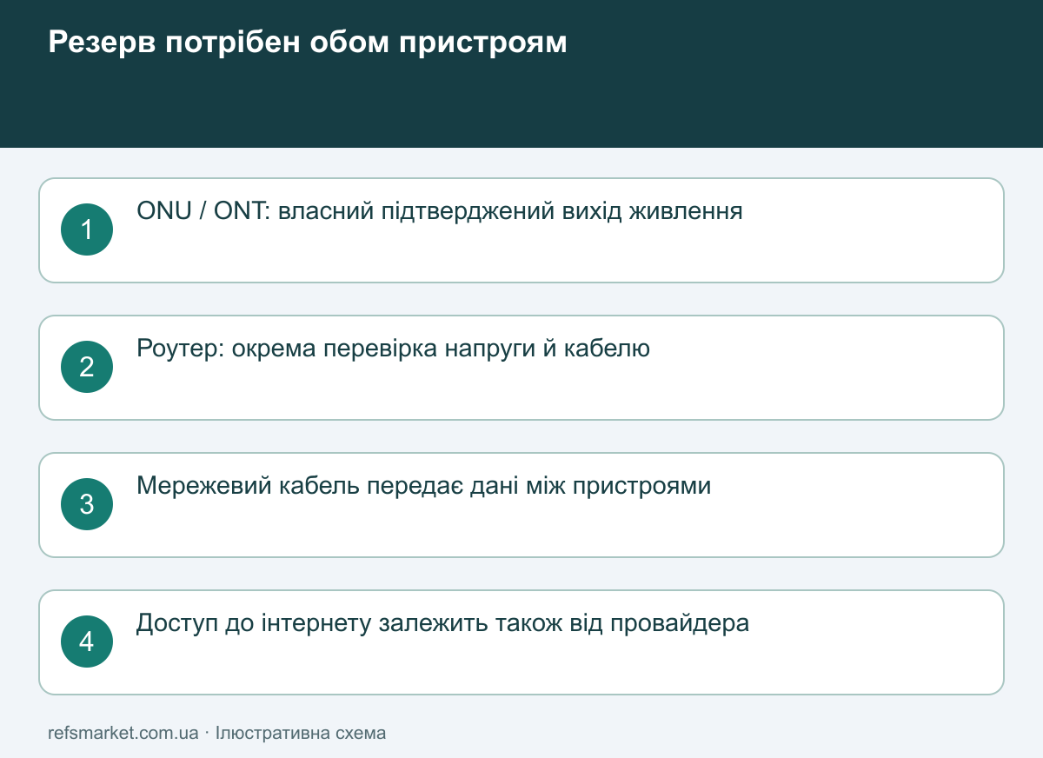Open the refsmarket.com.ua footer text
The width and height of the screenshot is (1043, 758).
click(123, 733)
